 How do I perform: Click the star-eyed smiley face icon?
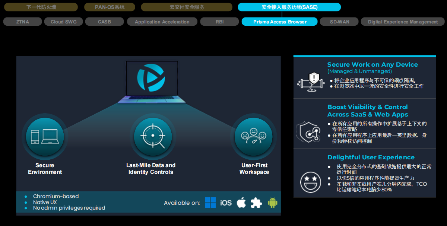click(310, 182)
